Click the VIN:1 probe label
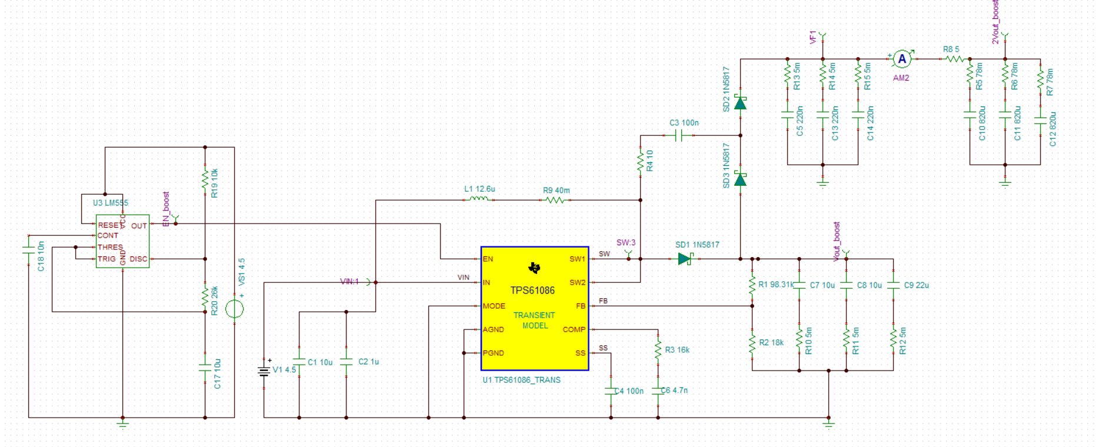This screenshot has height=447, width=1096. tap(349, 282)
